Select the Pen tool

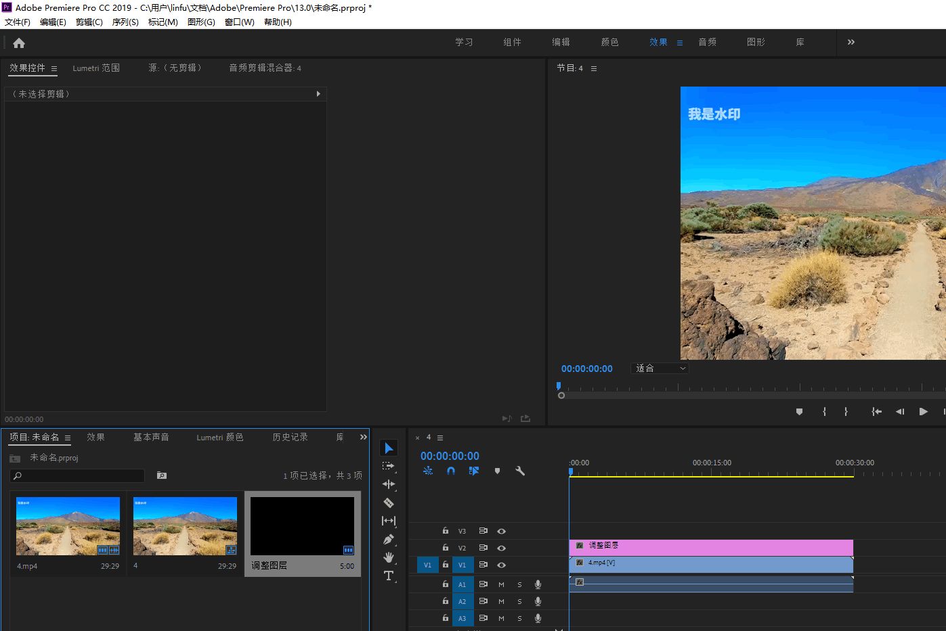tap(389, 539)
